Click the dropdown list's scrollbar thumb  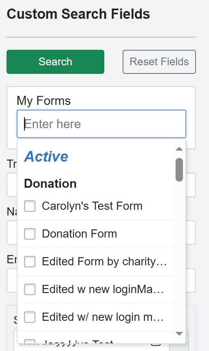tap(179, 170)
